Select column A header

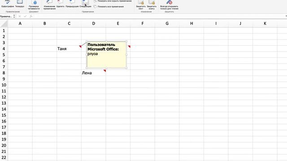[x=20, y=24]
